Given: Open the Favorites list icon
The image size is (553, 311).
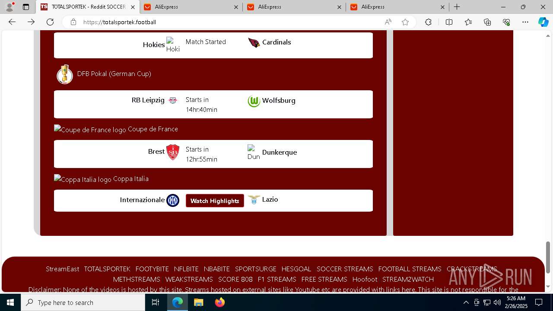Looking at the screenshot, I should tap(468, 22).
